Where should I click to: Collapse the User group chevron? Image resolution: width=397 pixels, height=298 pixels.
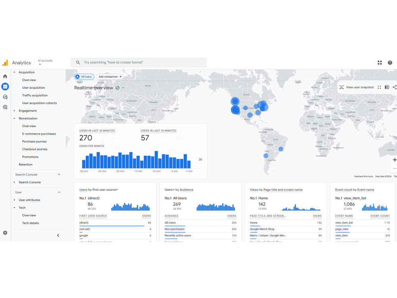pyautogui.click(x=59, y=192)
